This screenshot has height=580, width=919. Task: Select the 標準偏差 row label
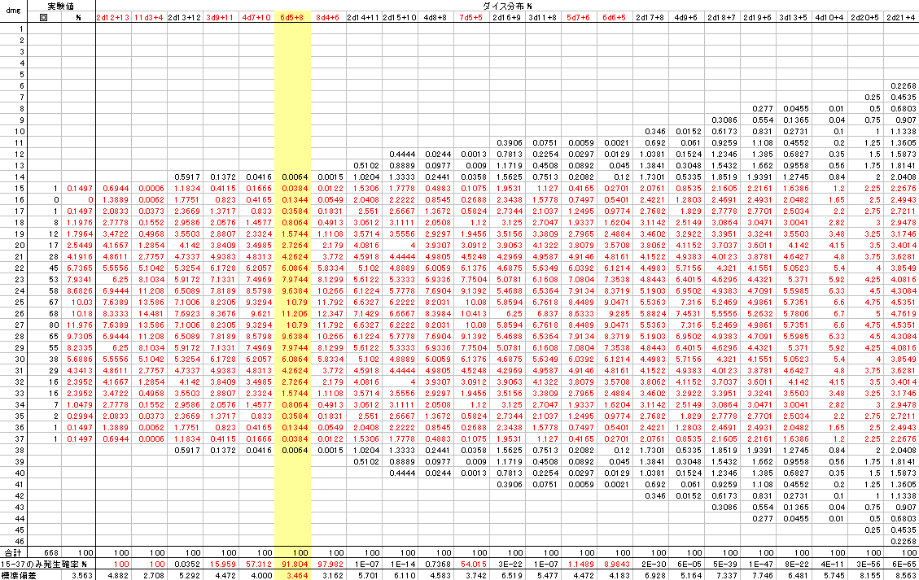click(x=20, y=575)
